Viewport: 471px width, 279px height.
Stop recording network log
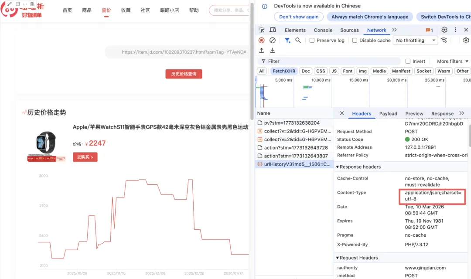[x=261, y=40]
